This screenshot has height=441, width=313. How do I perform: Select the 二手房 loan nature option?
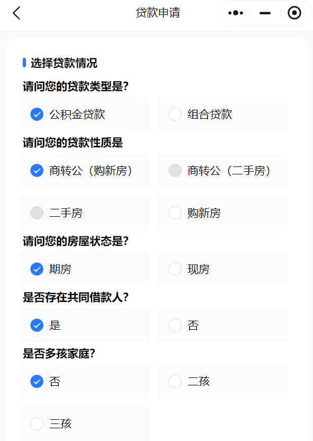tap(84, 213)
